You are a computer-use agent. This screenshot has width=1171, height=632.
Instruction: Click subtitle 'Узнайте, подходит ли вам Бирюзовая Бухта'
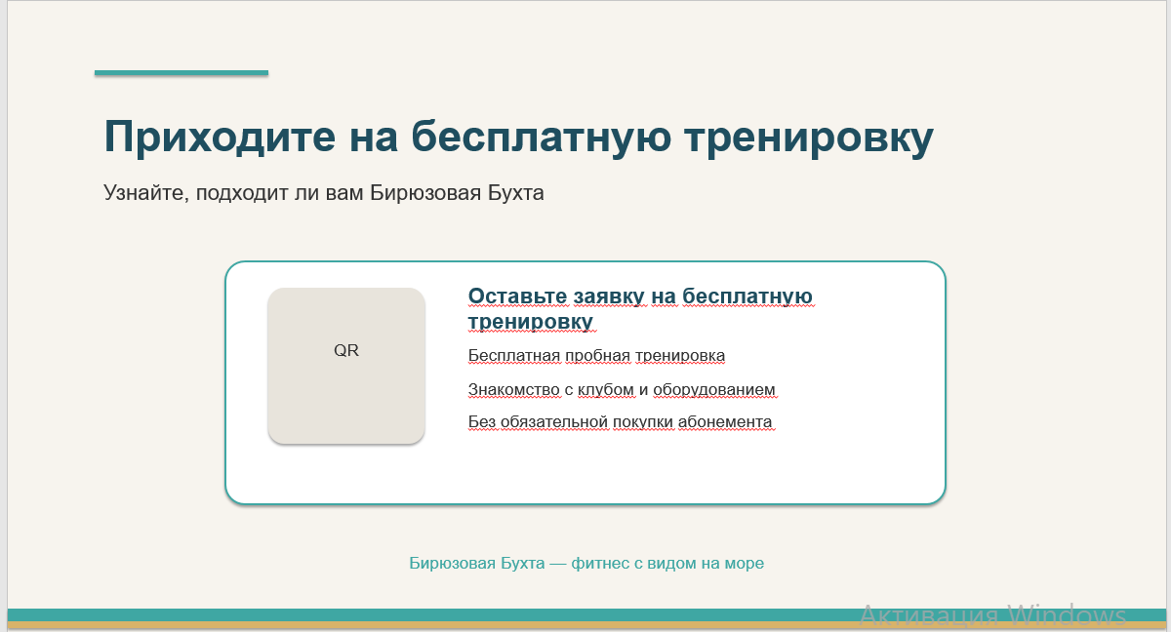324,193
